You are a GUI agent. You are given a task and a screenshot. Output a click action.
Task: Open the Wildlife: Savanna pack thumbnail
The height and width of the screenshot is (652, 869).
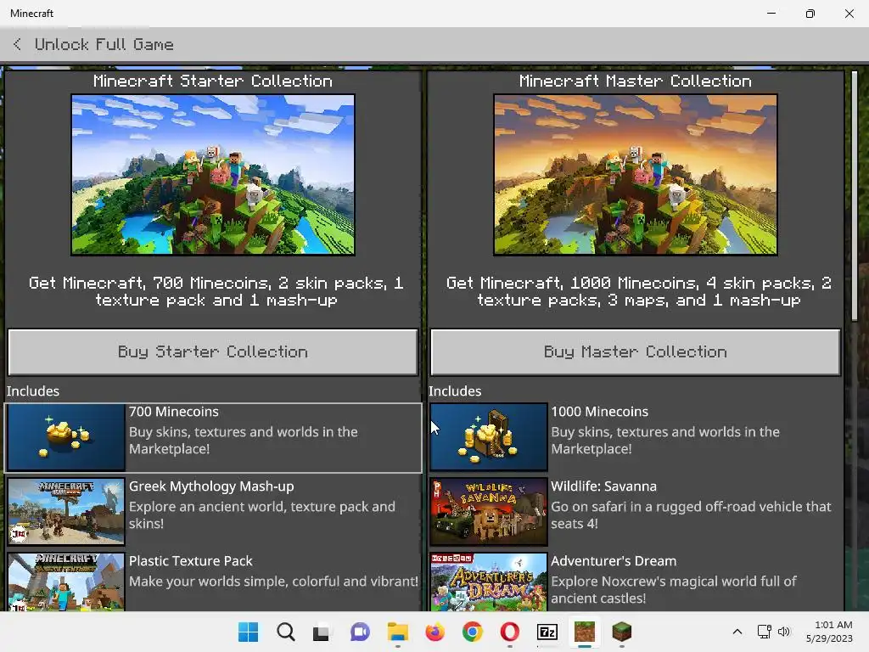pyautogui.click(x=488, y=512)
